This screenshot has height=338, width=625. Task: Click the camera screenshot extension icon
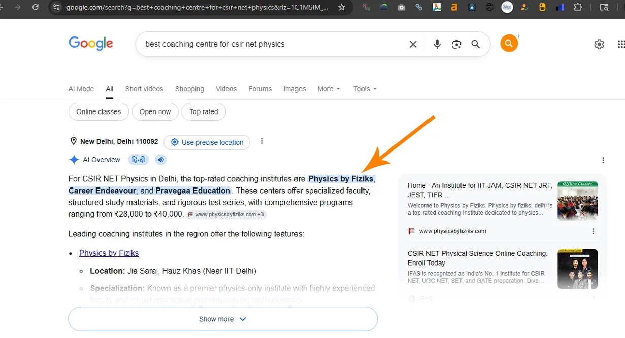(401, 7)
